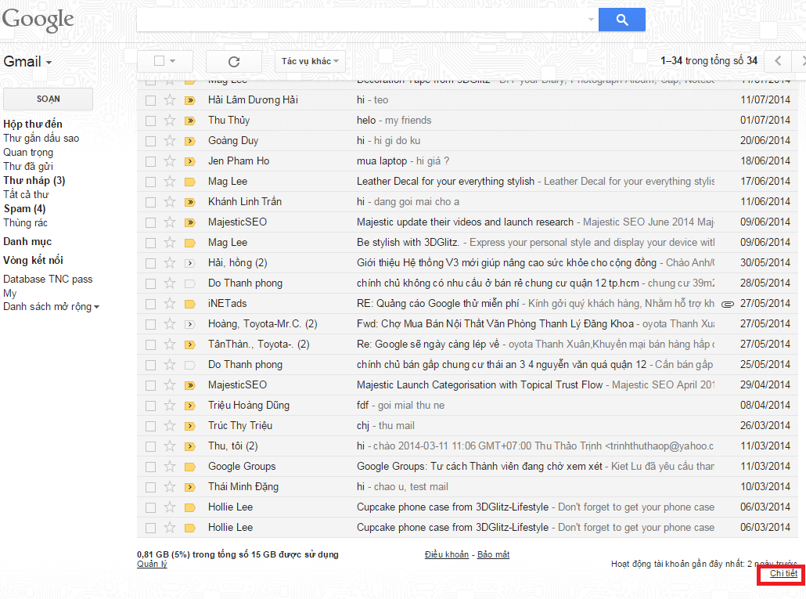Open Thư nháp (3) drafts folder
806x599 pixels.
pyautogui.click(x=34, y=180)
